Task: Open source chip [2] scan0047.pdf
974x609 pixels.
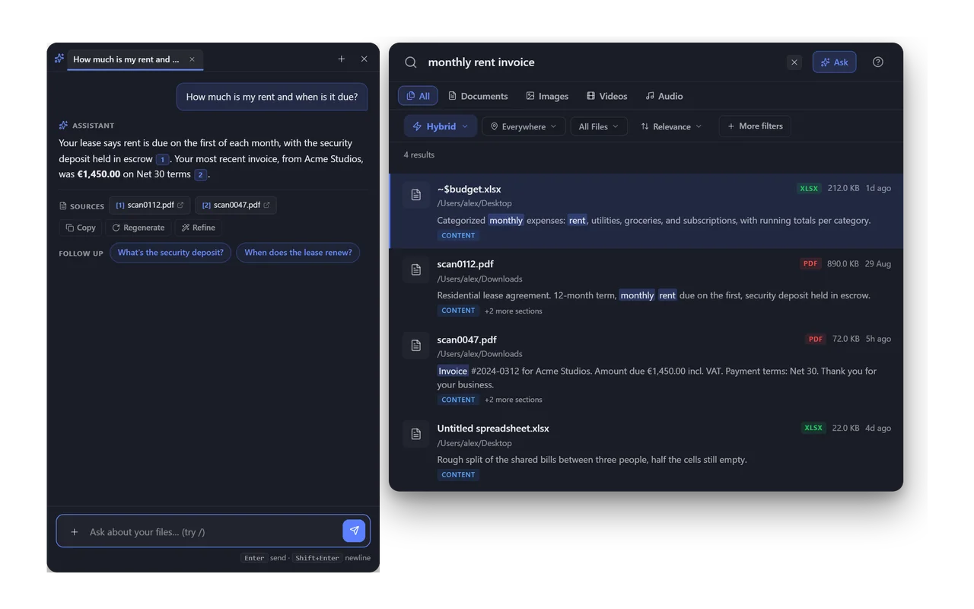Action: (x=236, y=206)
